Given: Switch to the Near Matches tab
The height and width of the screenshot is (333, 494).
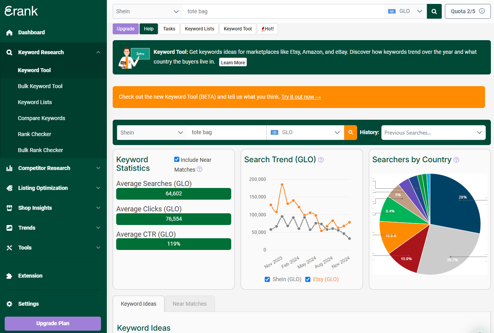Looking at the screenshot, I should pyautogui.click(x=189, y=303).
